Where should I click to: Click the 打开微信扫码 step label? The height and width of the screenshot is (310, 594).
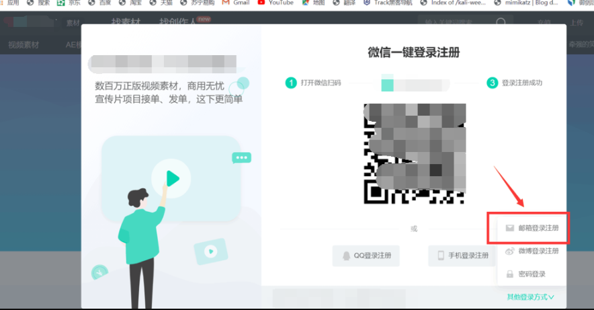tap(321, 83)
